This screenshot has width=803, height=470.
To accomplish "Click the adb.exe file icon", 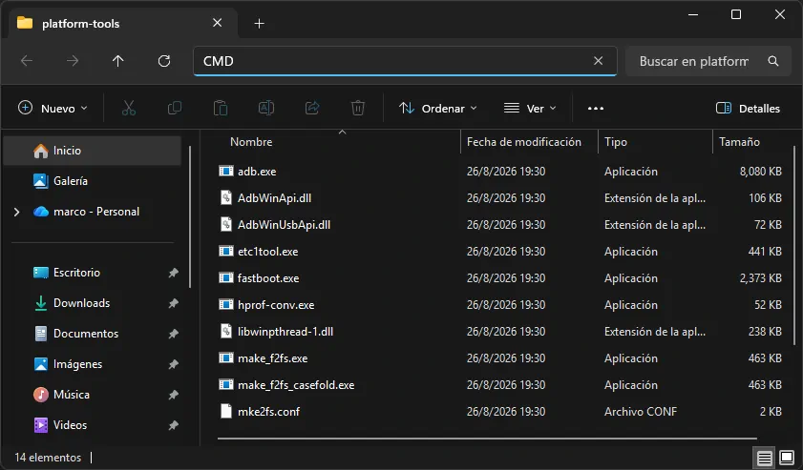I will pyautogui.click(x=226, y=171).
